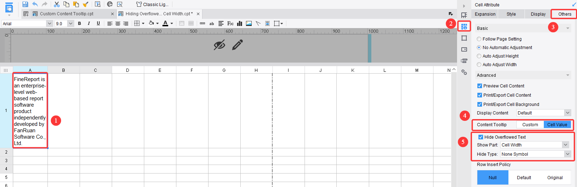Undo the last action
The width and height of the screenshot is (577, 187).
pos(35,4)
